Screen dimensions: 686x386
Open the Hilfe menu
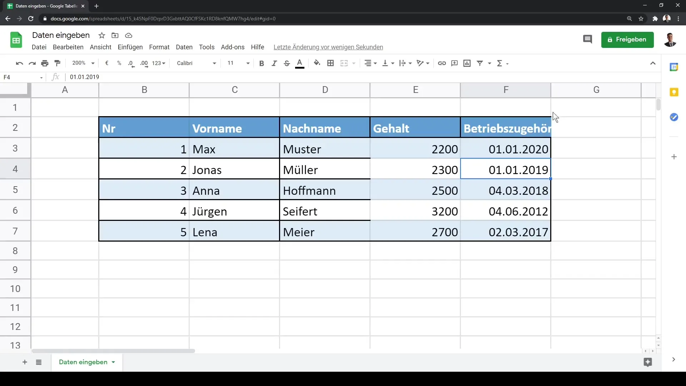[x=257, y=47]
